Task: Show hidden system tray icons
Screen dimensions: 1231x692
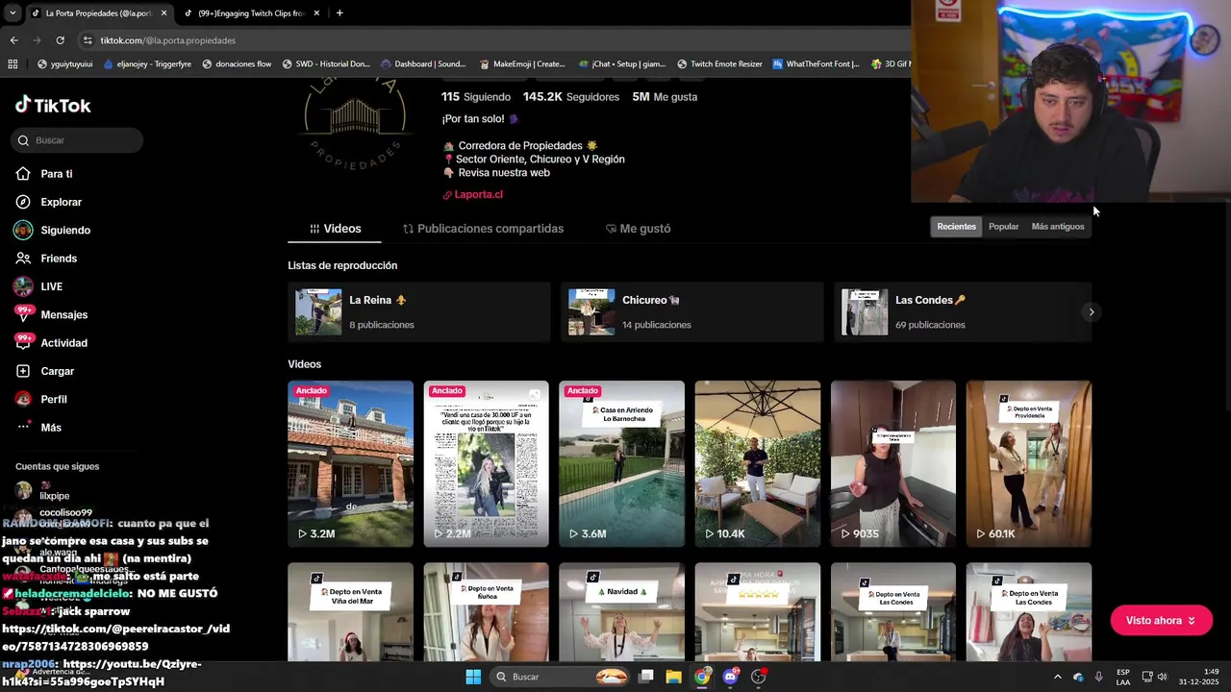Action: [1057, 677]
